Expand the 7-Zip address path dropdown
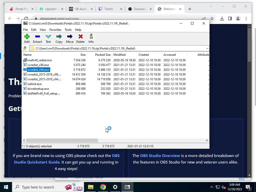Screen dimensions: 256x192 point(207,48)
